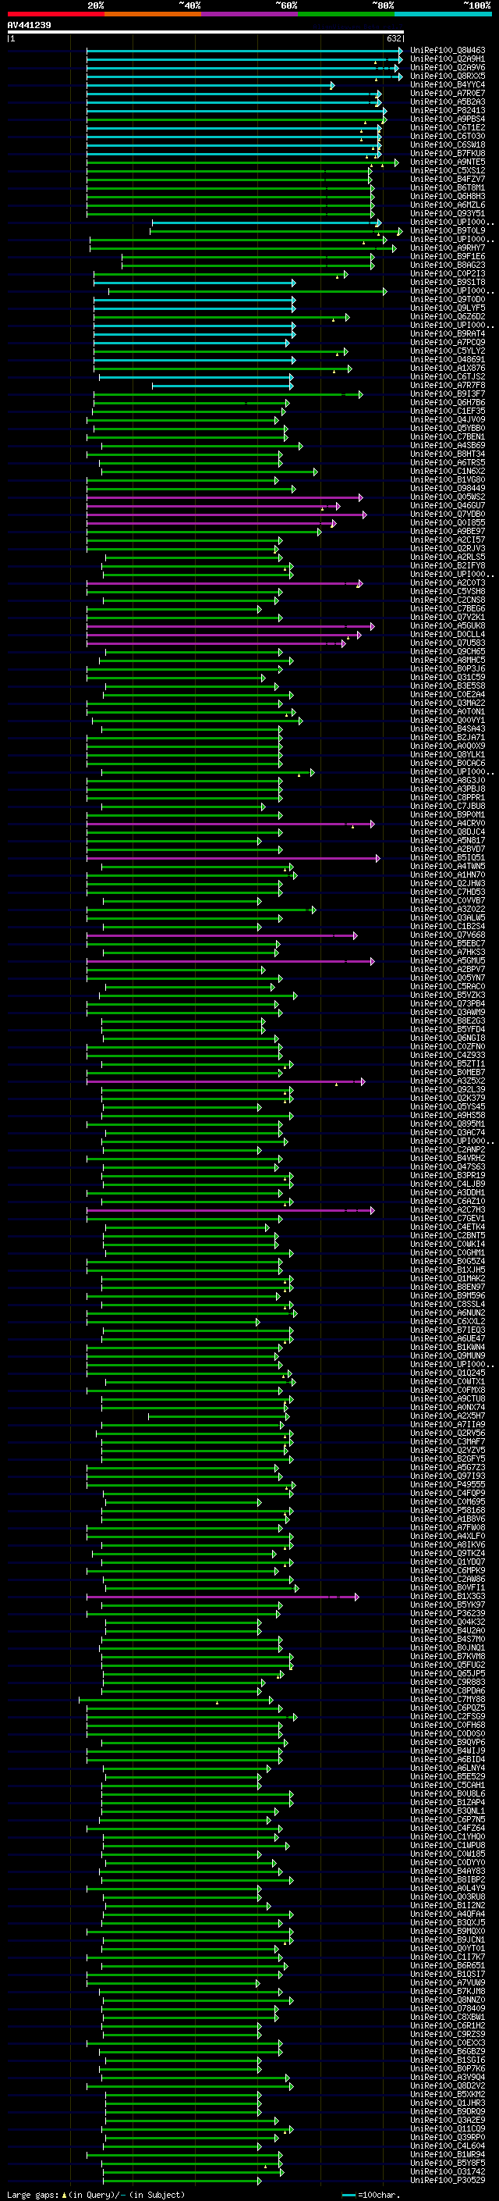Viewport: 499px width, 2201px height.
Task: Select the UniRef100_C6TJS2 entry
Action: [x=448, y=377]
